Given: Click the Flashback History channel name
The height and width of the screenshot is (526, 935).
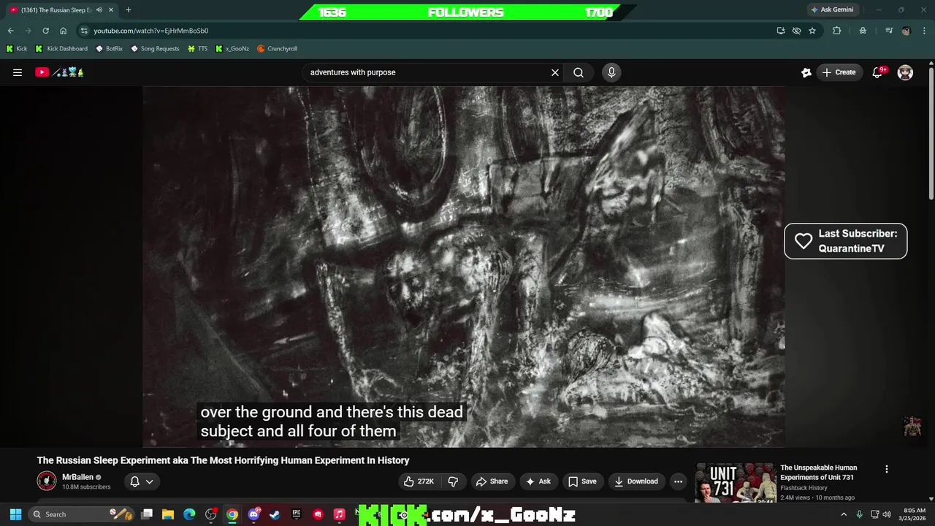Looking at the screenshot, I should tap(804, 488).
